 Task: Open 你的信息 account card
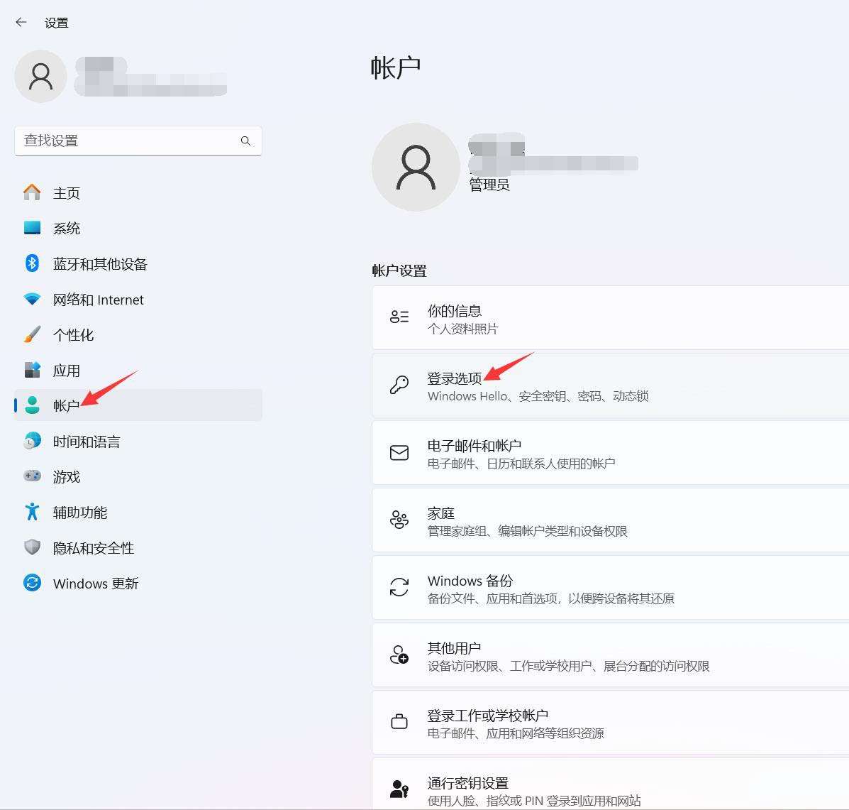click(x=610, y=318)
